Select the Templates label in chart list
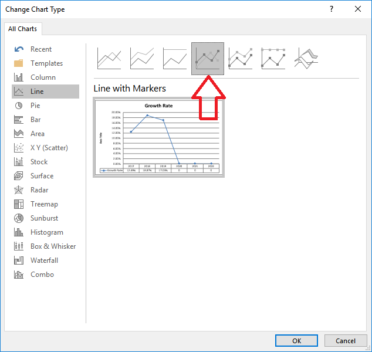Screen dimensions: 372x352 (x=47, y=63)
